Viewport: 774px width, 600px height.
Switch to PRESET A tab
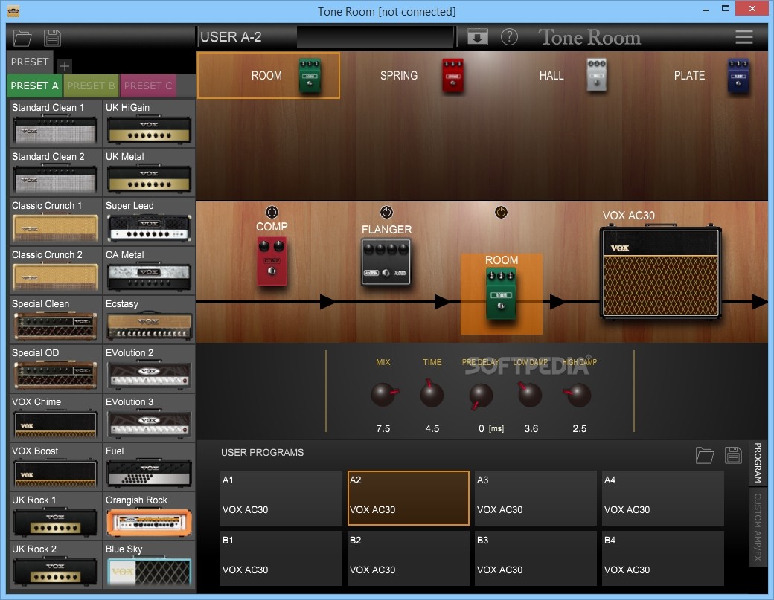[x=34, y=86]
